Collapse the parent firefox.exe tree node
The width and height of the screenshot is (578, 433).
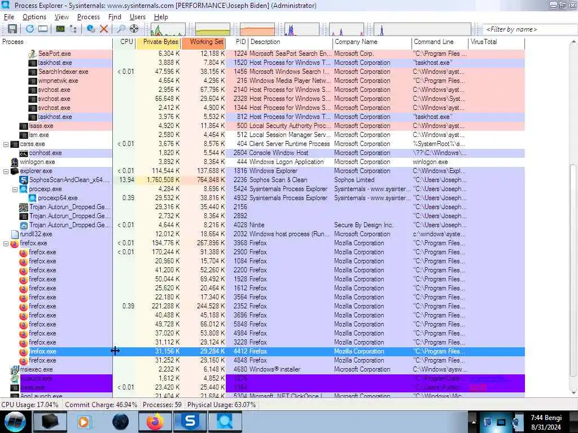point(6,244)
